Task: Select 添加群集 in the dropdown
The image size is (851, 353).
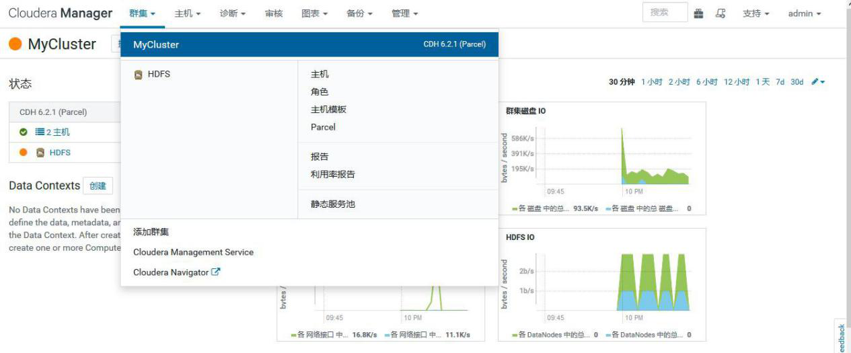Action: (151, 232)
